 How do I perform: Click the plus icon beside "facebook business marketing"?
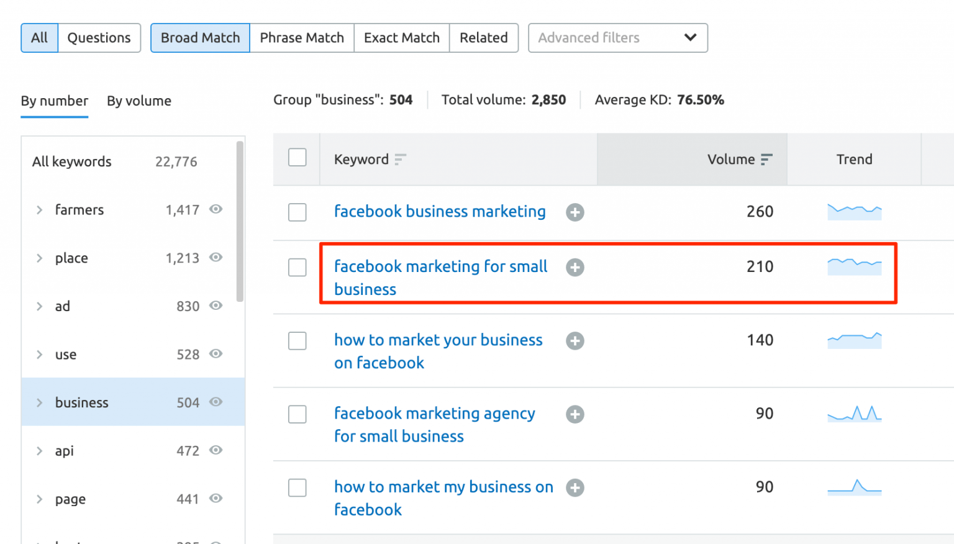(x=575, y=212)
